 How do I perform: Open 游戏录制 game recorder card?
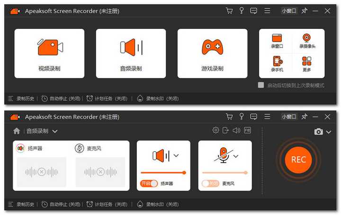212,53
